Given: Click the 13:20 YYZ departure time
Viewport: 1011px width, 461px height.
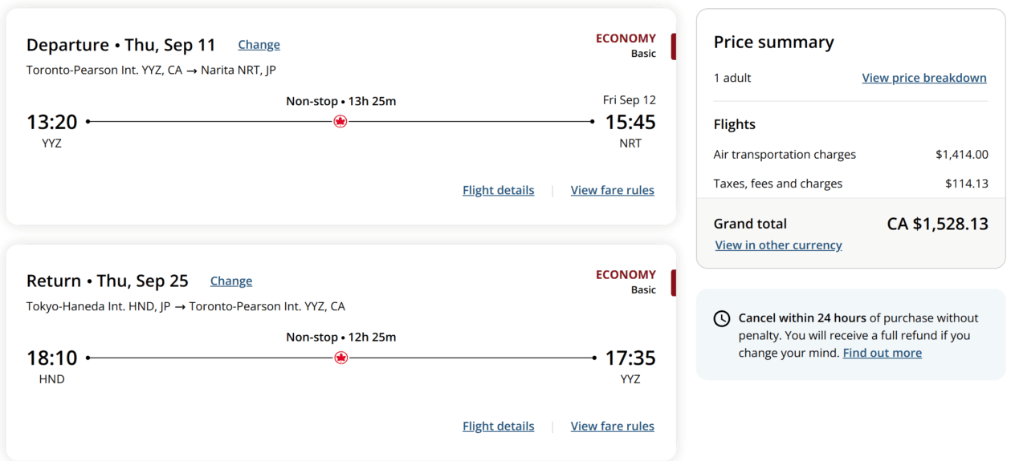Looking at the screenshot, I should pos(52,122).
